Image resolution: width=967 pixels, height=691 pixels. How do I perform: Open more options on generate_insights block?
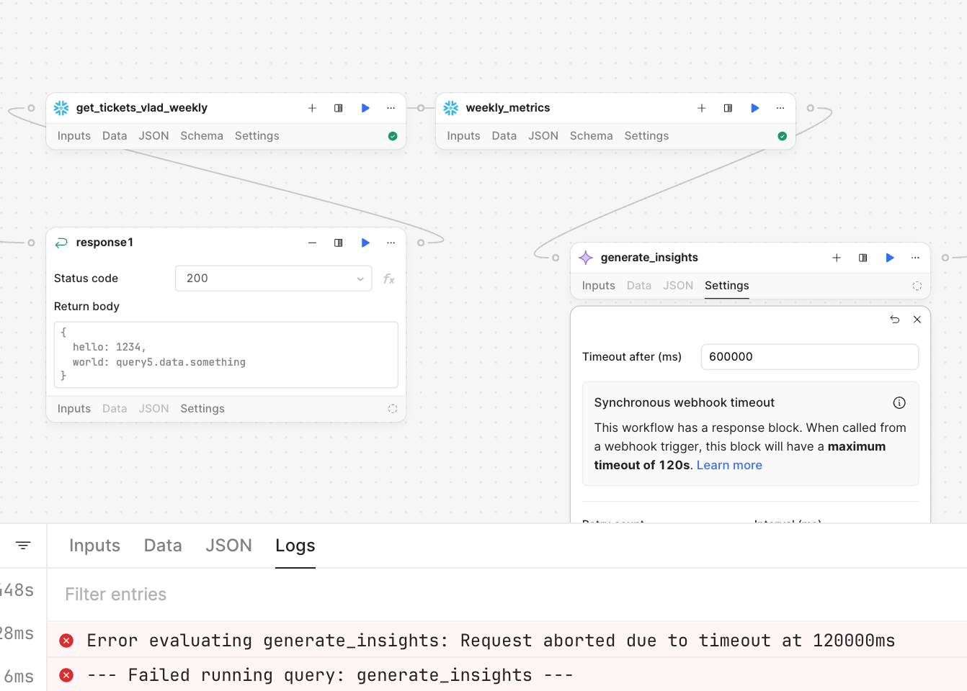[x=915, y=258]
